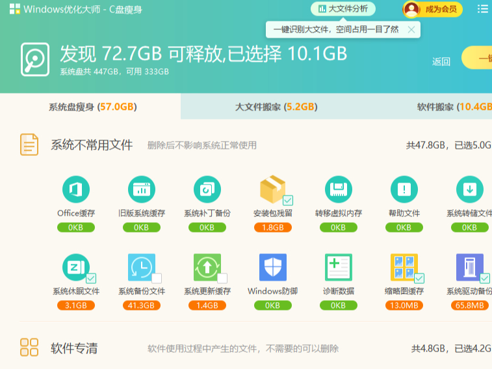Click the 系统不常用文件 document icon
Image resolution: width=492 pixels, height=369 pixels.
29,144
